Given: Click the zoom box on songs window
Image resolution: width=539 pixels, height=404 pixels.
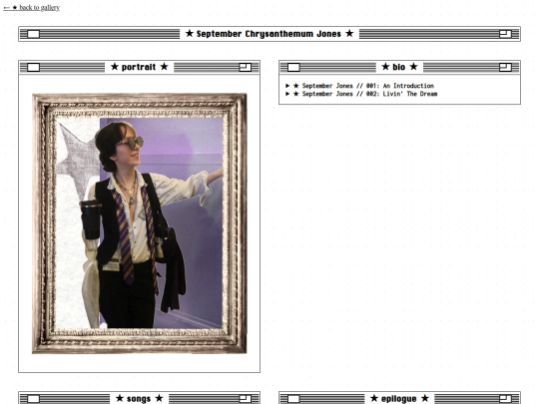Looking at the screenshot, I should (246, 399).
